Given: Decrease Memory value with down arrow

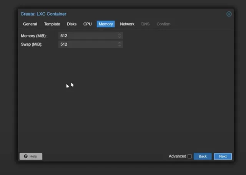Looking at the screenshot, I should [x=120, y=37].
